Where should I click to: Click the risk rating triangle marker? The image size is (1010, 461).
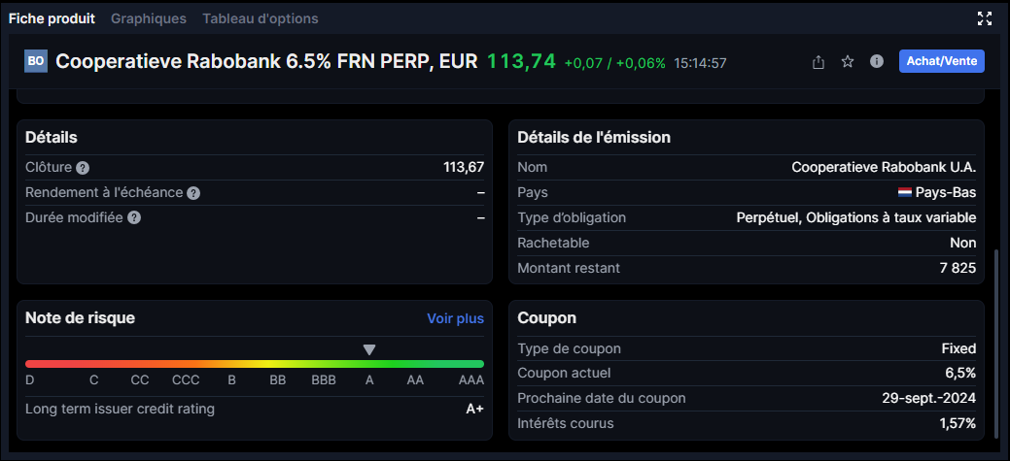click(369, 349)
